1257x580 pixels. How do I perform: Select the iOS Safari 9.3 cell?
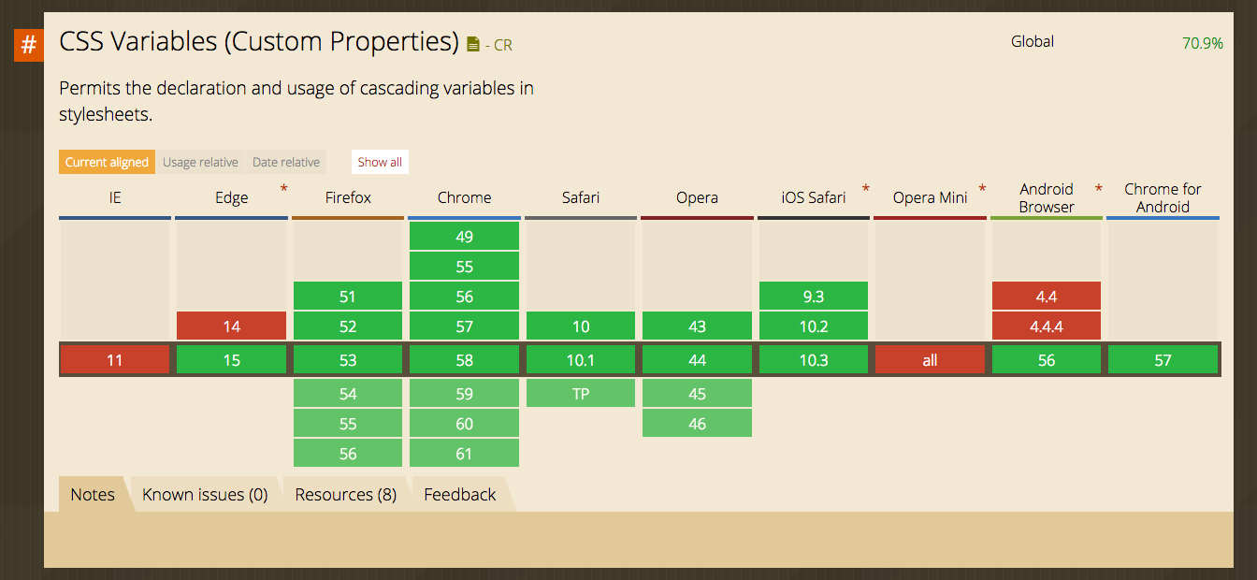coord(814,297)
